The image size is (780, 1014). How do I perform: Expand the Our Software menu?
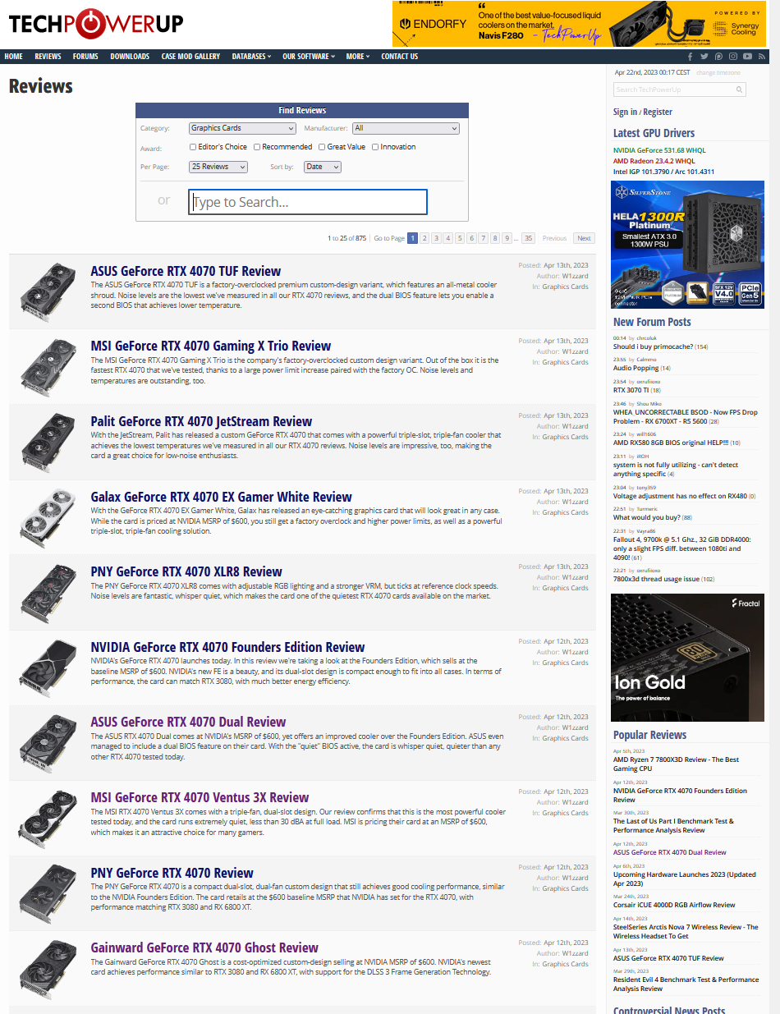309,57
